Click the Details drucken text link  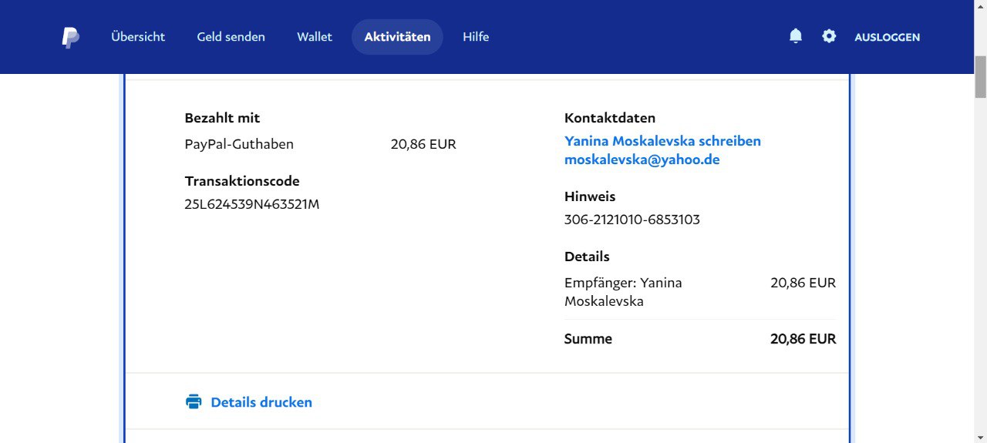[x=261, y=402]
